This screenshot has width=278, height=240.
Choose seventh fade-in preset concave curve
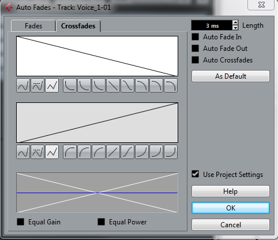[156, 152]
